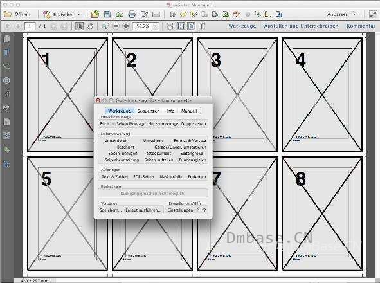The height and width of the screenshot is (283, 380).
Task: Click the 58,2% zoom value field
Action: tap(143, 26)
